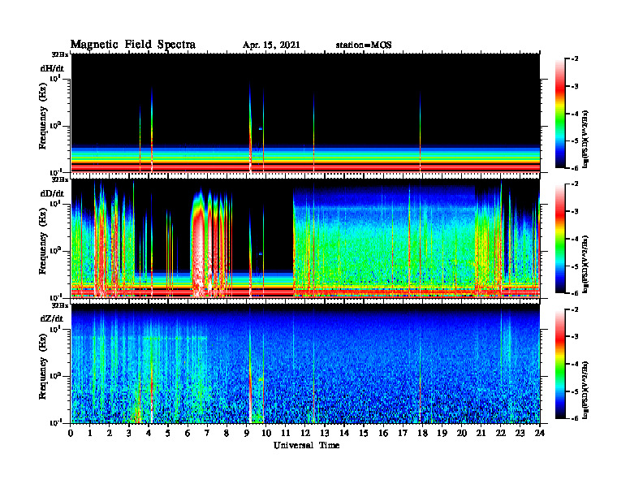Click the "32Hz" label atop dH/dt panel
Viewport: 643px width, 497px height.
coord(60,54)
